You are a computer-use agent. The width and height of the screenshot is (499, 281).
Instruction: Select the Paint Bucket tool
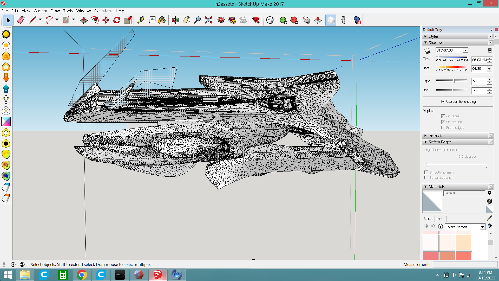(162, 20)
